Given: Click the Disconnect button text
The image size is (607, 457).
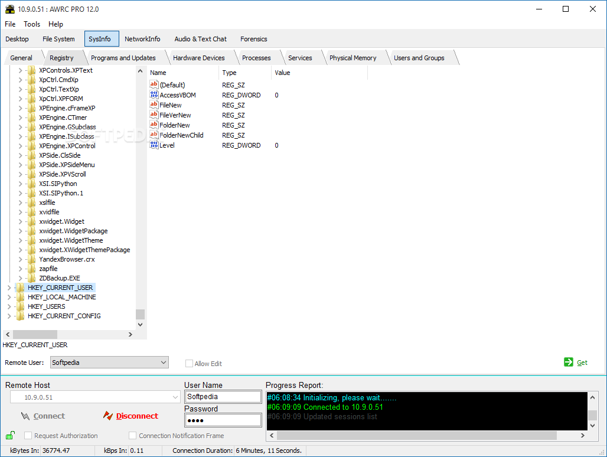Looking at the screenshot, I should pos(137,416).
